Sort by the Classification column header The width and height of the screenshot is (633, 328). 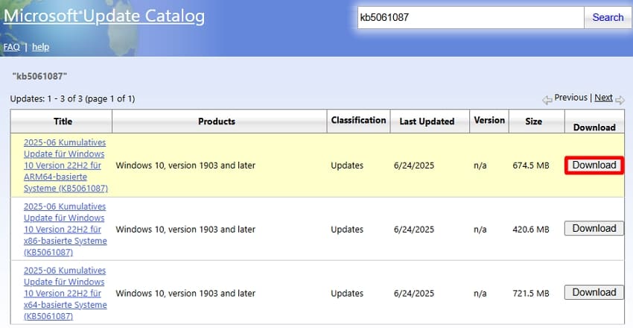[358, 121]
